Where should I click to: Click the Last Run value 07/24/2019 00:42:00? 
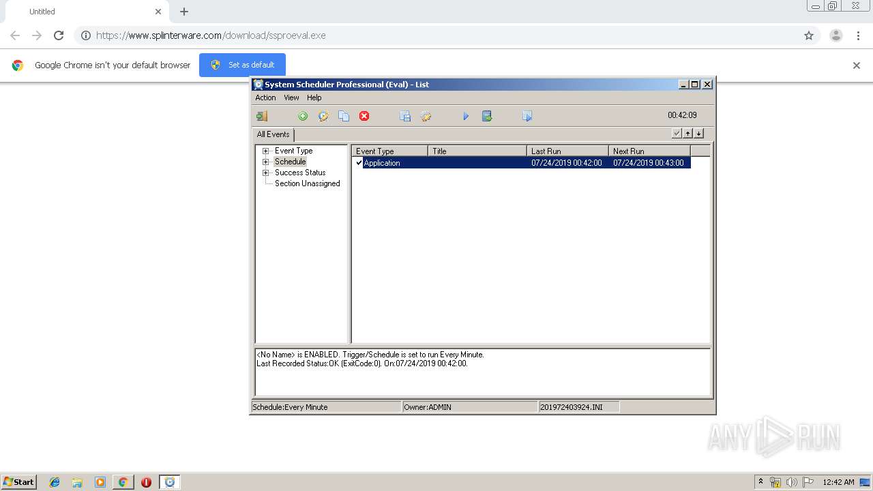click(566, 163)
